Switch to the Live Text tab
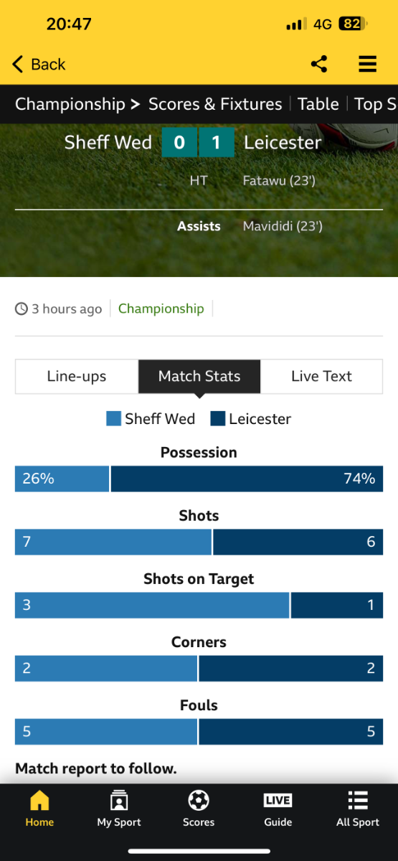 click(322, 376)
